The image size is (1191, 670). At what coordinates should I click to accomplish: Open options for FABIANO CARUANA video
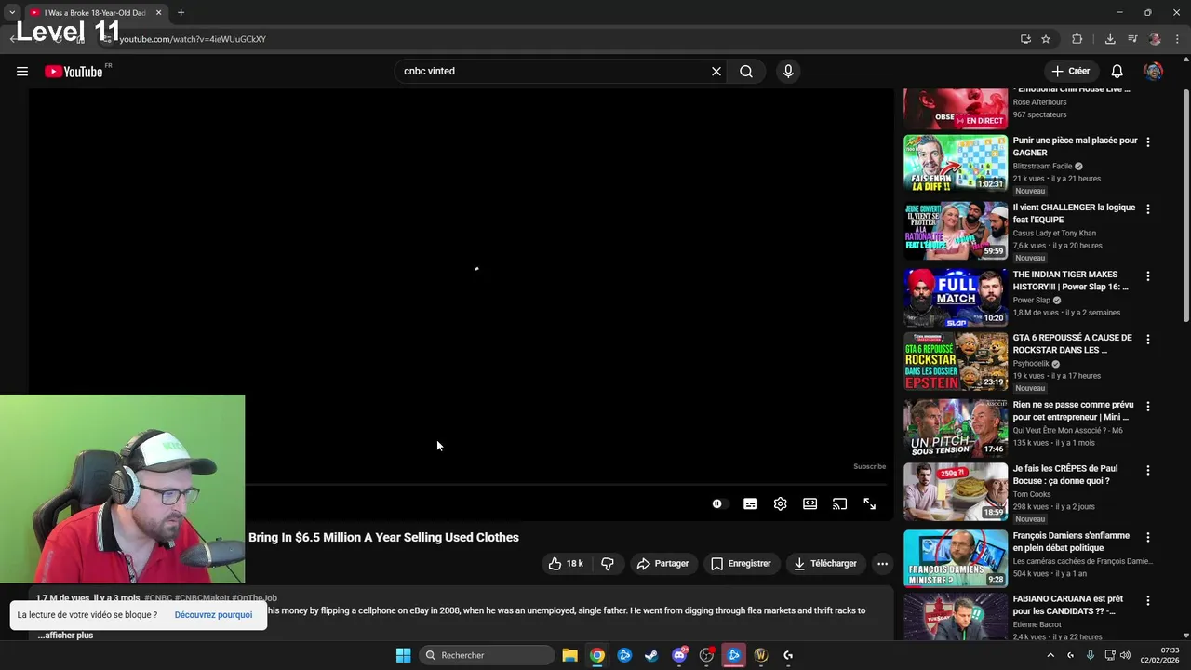pyautogui.click(x=1147, y=600)
